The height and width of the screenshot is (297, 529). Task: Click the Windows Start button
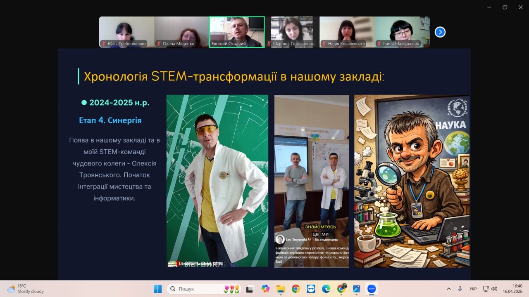pyautogui.click(x=158, y=289)
